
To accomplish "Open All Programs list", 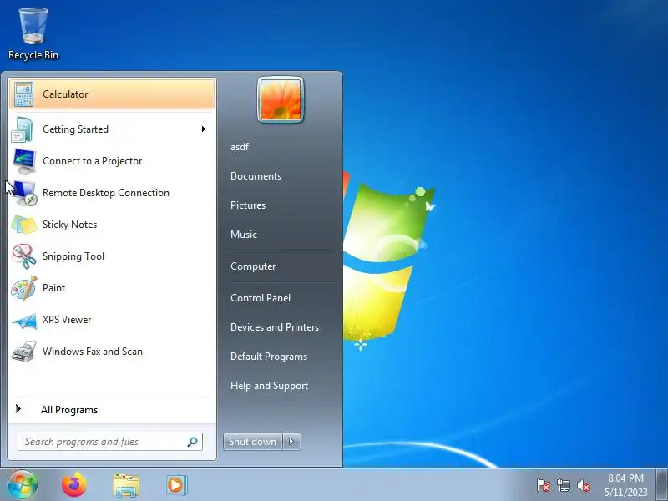I will tap(69, 410).
